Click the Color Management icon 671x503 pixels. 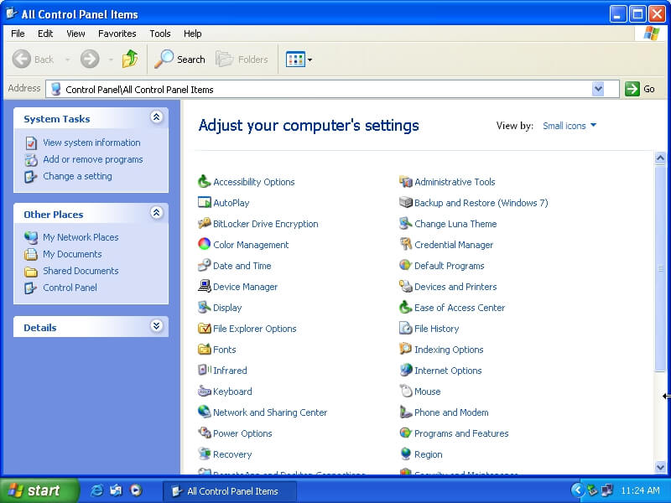(205, 245)
